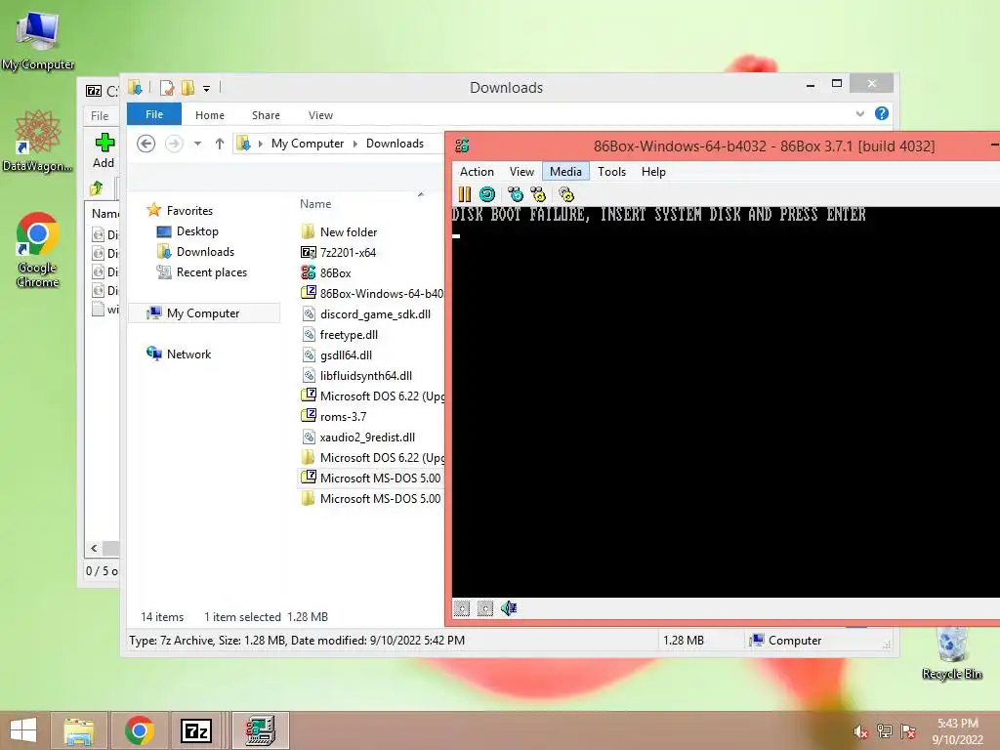
Task: Select Downloads in navigation pane
Action: point(205,252)
